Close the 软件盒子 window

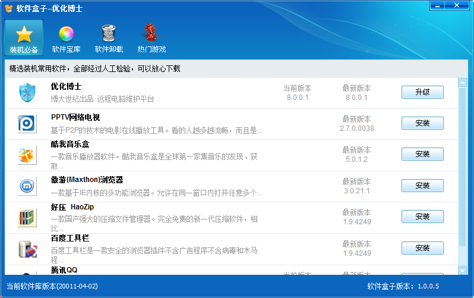(x=457, y=6)
